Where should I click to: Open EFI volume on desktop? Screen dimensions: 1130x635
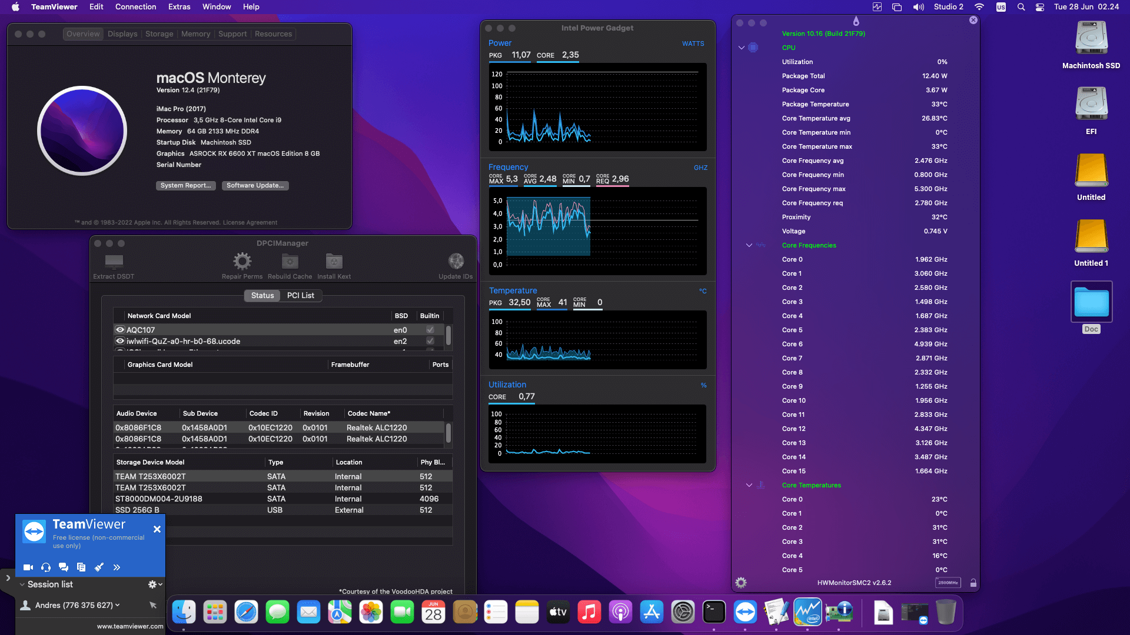[x=1091, y=111]
